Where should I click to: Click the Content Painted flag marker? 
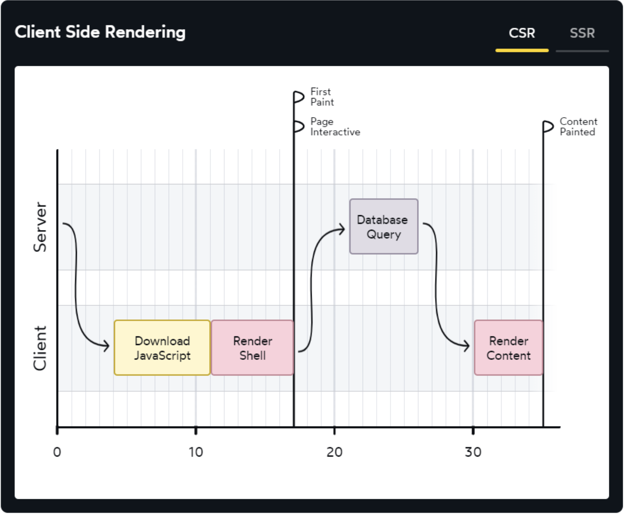(549, 127)
